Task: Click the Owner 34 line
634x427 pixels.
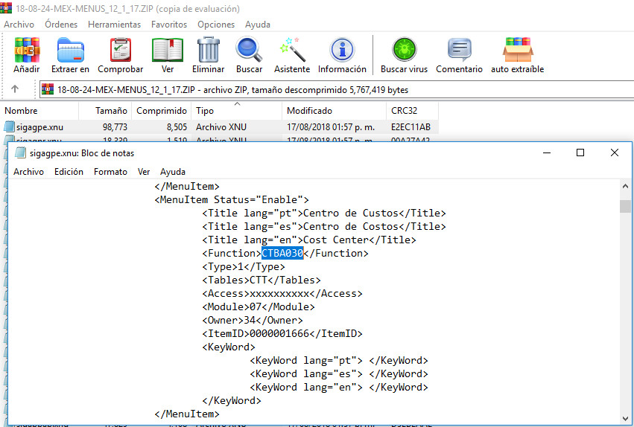Action: (253, 320)
